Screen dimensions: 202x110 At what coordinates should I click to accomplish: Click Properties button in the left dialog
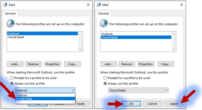coord(52,64)
